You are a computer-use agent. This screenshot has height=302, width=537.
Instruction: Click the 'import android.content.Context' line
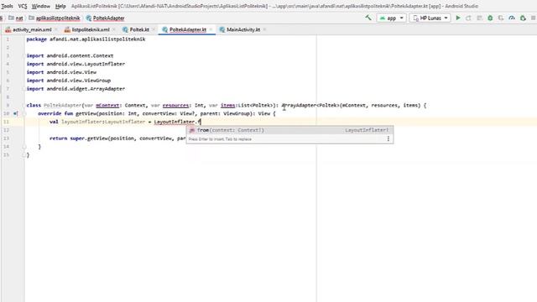pos(70,56)
